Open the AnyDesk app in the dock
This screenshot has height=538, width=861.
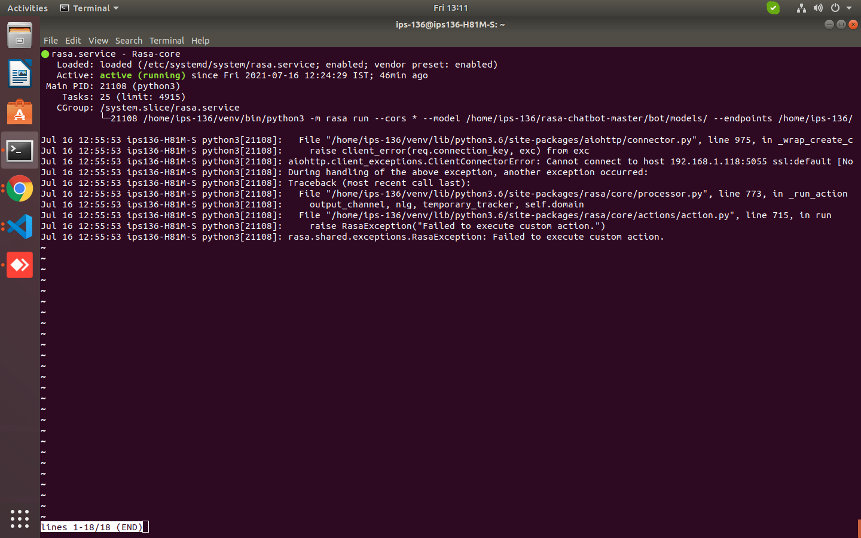pyautogui.click(x=20, y=265)
